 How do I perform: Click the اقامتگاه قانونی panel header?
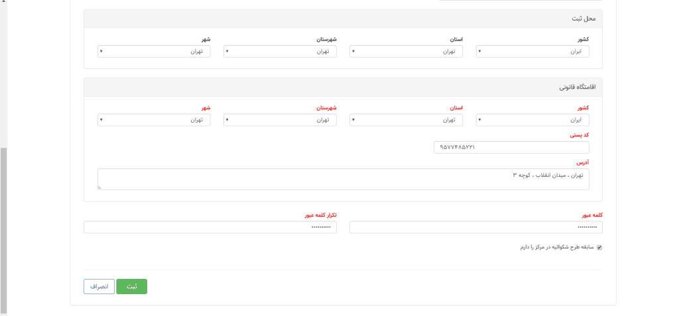point(343,87)
